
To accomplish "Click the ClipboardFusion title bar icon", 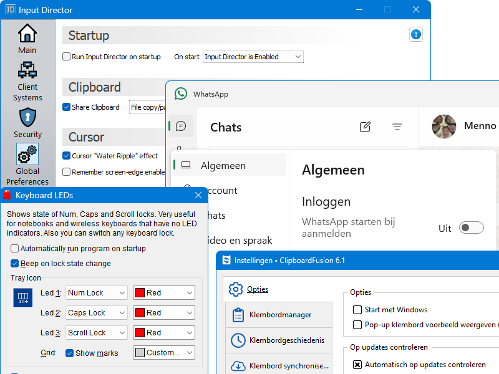I will coord(226,260).
